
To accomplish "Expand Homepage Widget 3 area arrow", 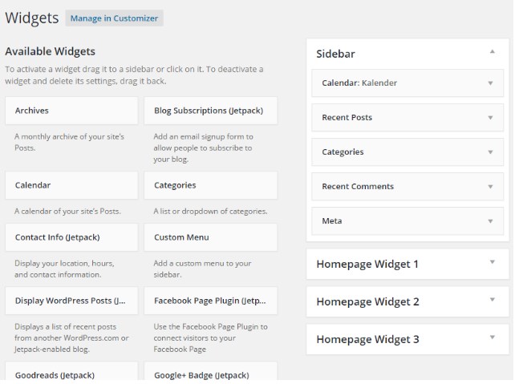I will (x=492, y=338).
